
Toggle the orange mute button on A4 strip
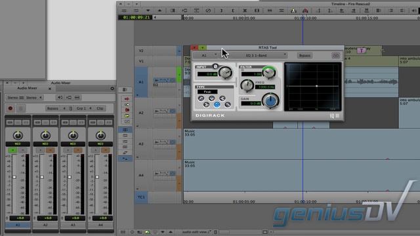(105, 150)
